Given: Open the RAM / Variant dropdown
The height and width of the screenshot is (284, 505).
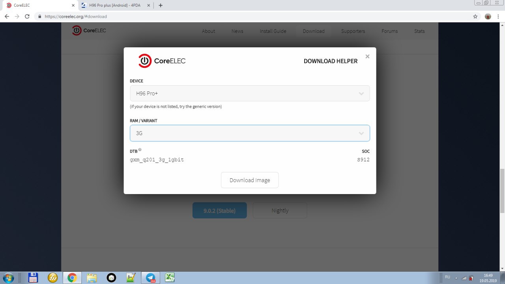Looking at the screenshot, I should [x=250, y=133].
